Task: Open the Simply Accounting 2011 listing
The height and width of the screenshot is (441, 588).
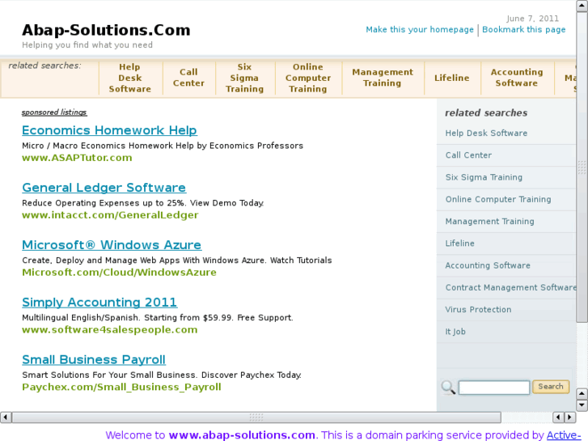Action: click(x=99, y=303)
